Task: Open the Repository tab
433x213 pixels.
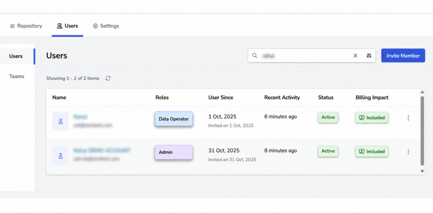Action: click(26, 26)
